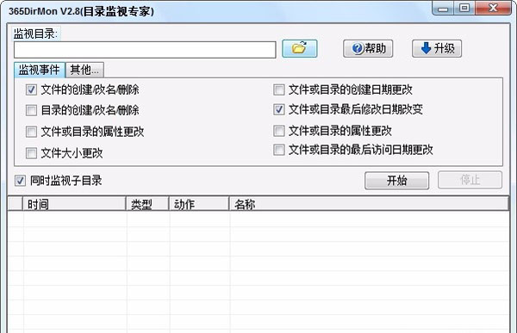
Task: Uncheck 文件的创建/改名/删除 checkbox
Action: (31, 89)
